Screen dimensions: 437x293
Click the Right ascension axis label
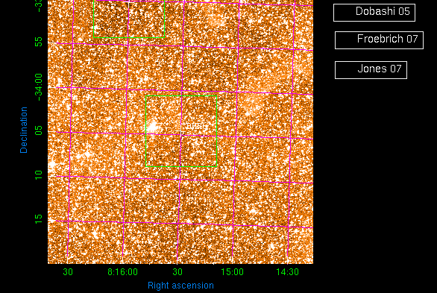(180, 286)
